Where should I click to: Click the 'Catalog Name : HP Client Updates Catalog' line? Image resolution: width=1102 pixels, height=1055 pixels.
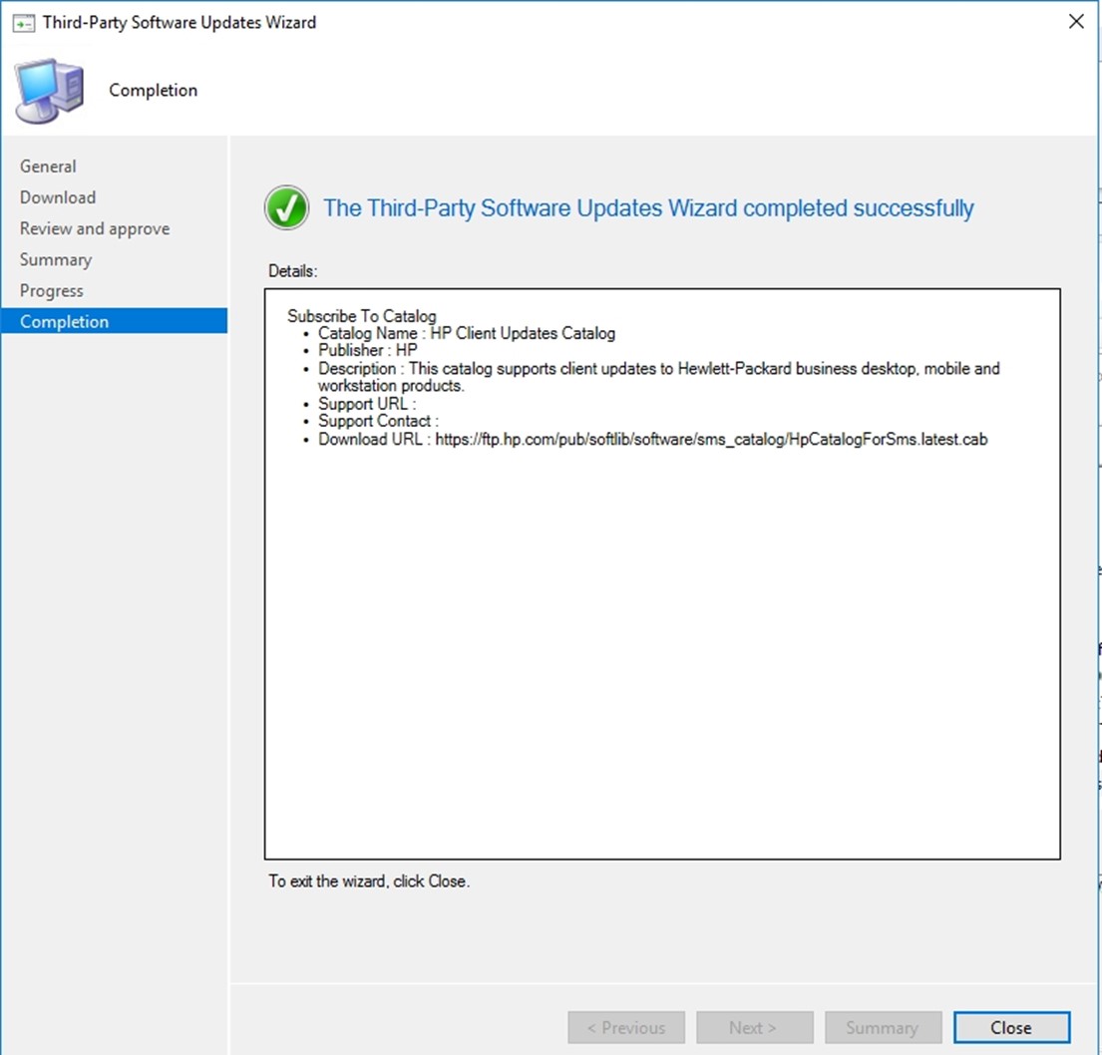[467, 333]
